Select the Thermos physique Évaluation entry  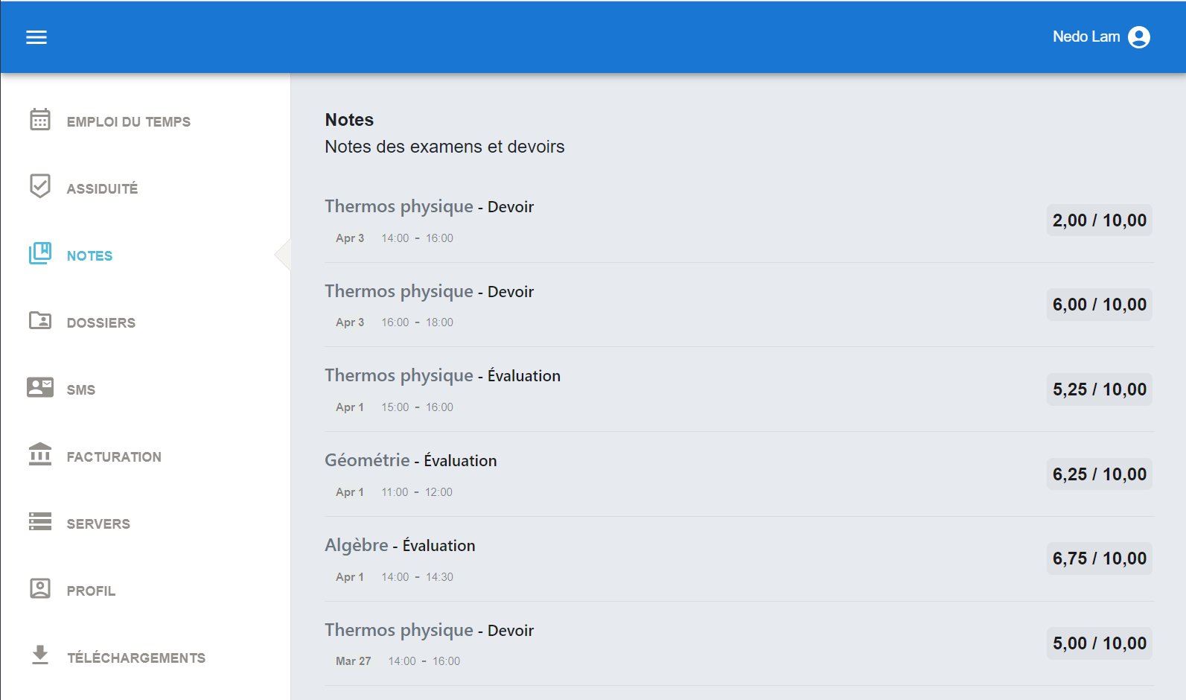pyautogui.click(x=442, y=376)
